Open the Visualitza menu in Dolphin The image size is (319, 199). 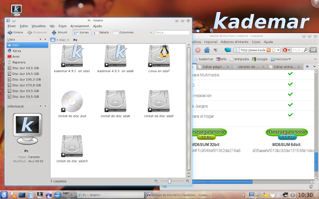tap(38, 26)
